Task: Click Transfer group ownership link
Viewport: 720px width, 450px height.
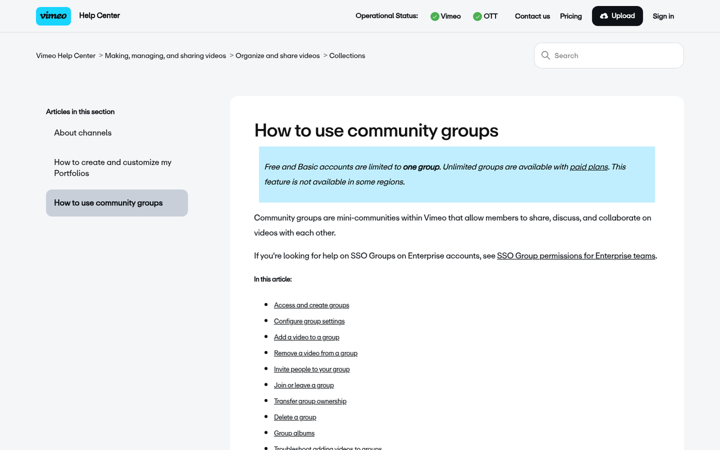Action: (x=310, y=401)
